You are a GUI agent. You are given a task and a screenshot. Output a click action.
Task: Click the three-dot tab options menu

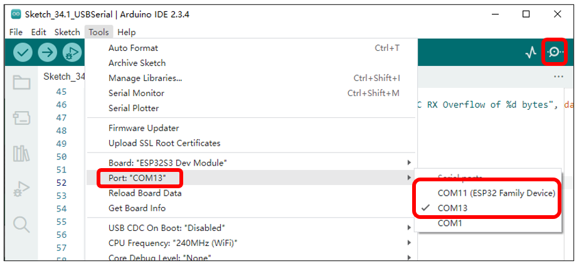tap(558, 77)
